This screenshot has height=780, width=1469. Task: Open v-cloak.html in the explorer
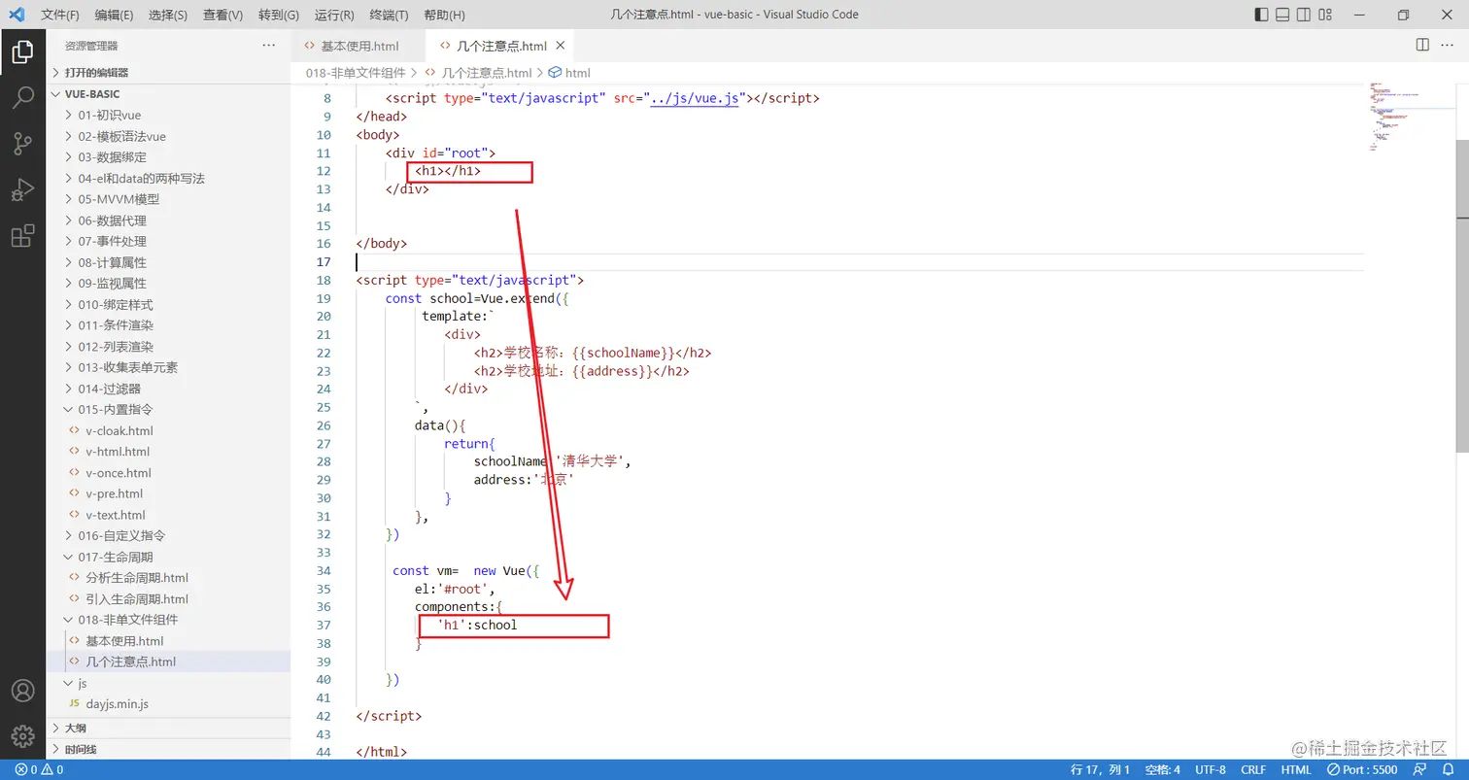pos(168,430)
